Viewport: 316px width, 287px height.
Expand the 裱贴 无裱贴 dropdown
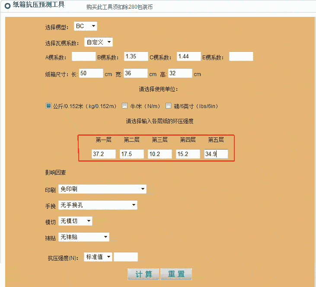(83, 237)
